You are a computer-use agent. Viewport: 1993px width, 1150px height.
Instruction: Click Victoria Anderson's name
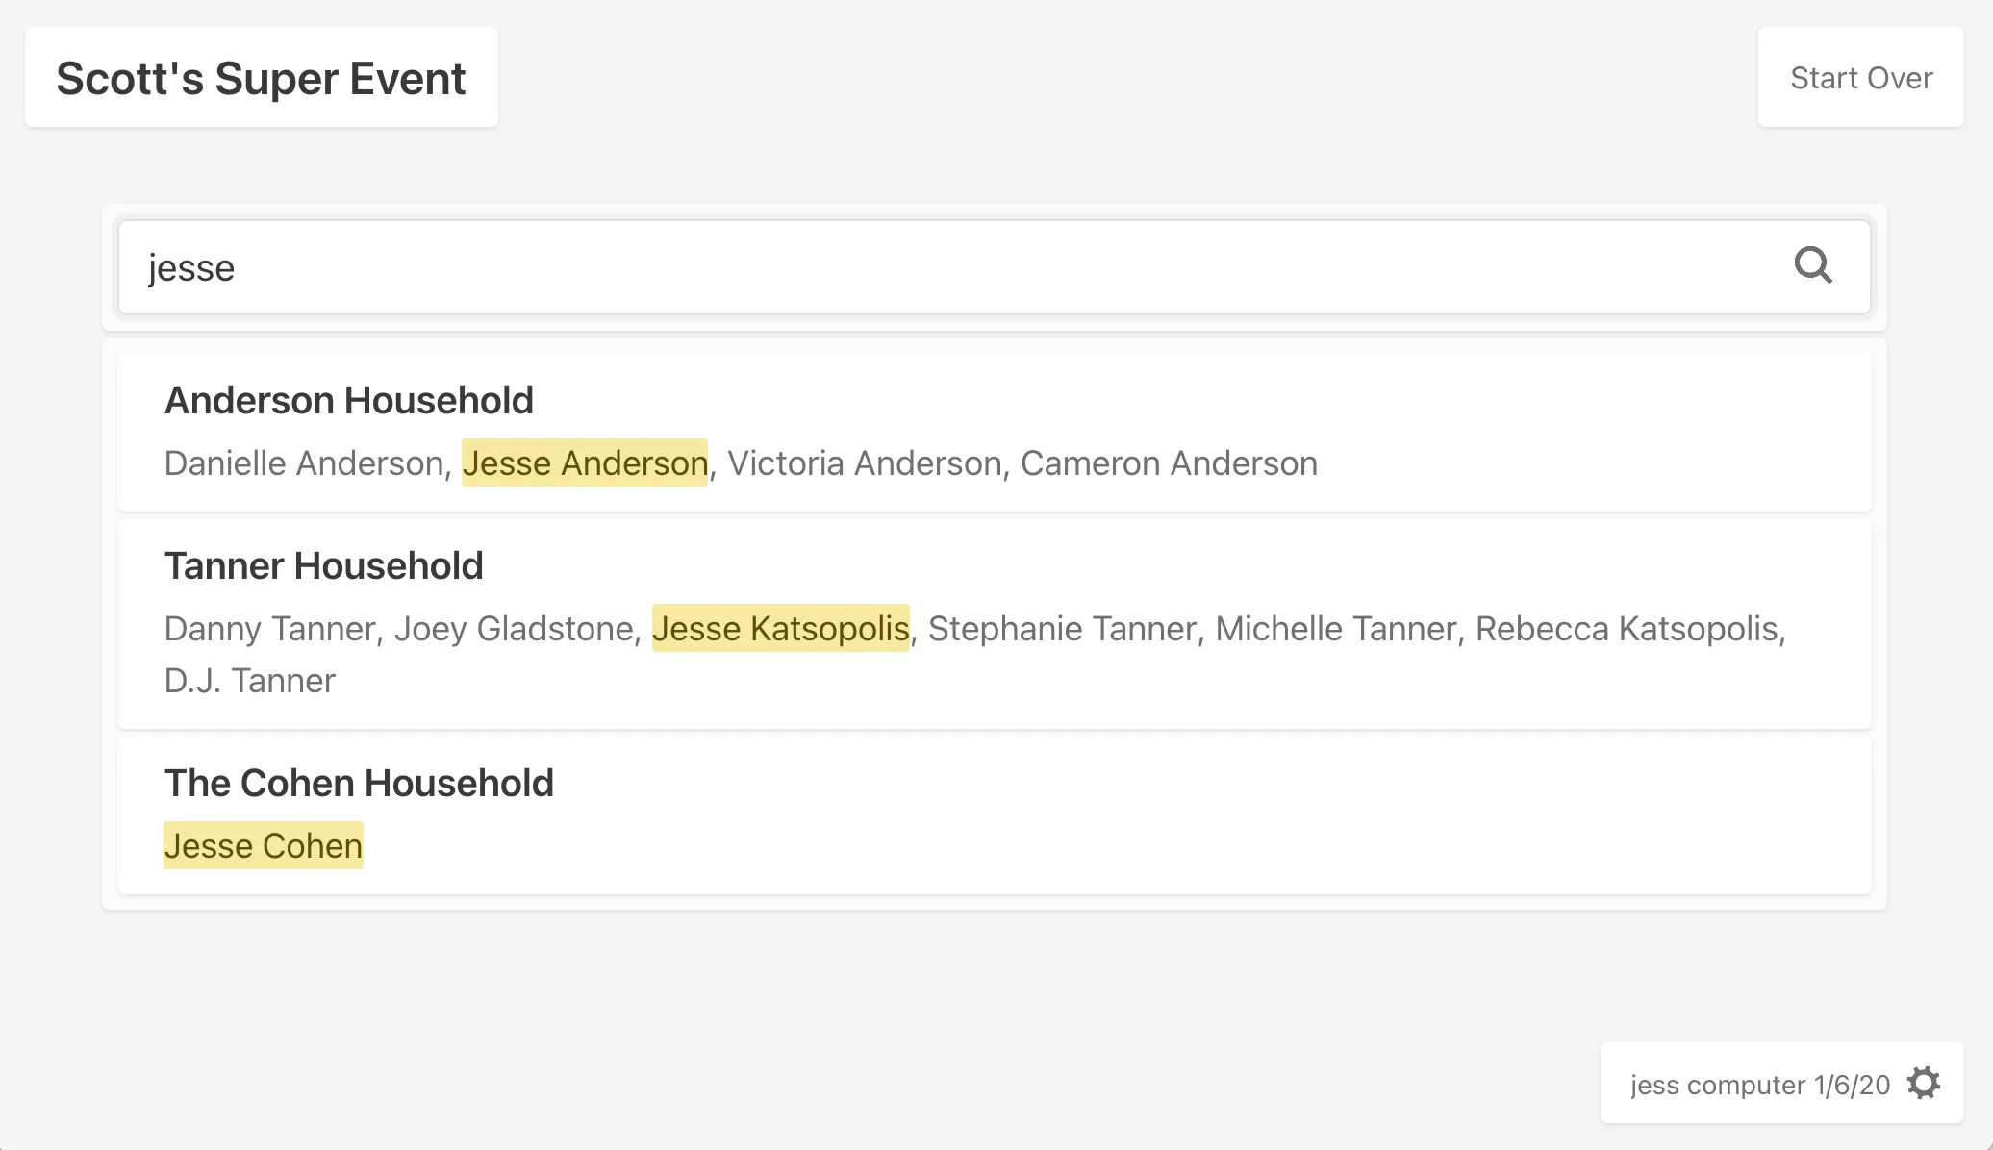(864, 463)
